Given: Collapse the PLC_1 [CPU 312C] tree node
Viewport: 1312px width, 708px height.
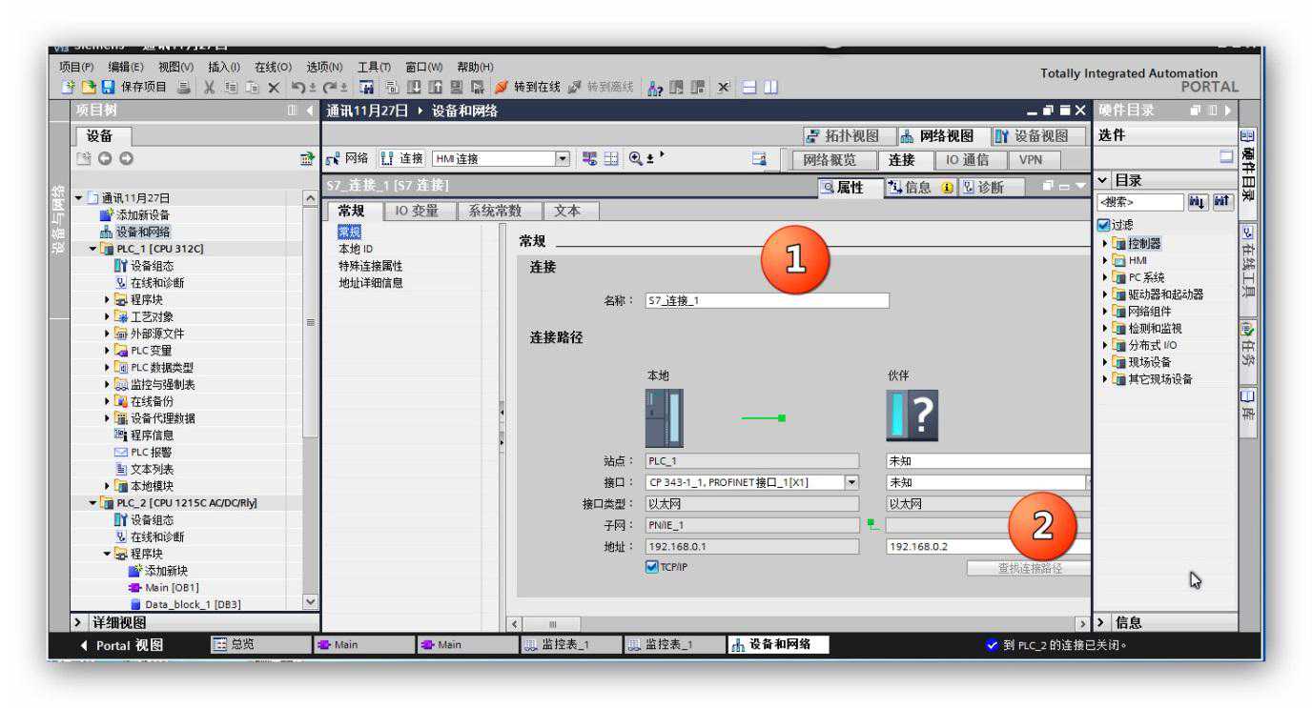Looking at the screenshot, I should pos(93,249).
